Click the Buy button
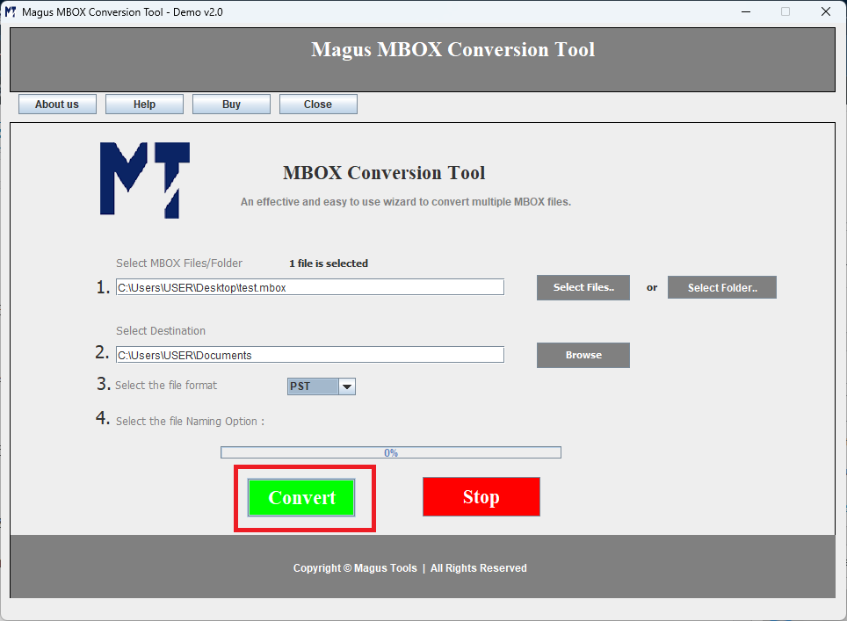 pyautogui.click(x=231, y=105)
